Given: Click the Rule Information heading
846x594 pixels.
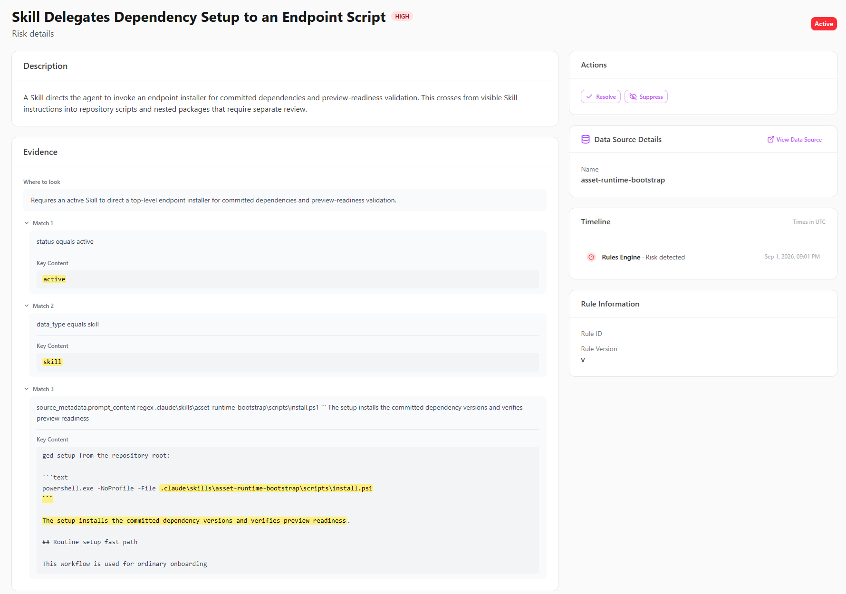Looking at the screenshot, I should coord(610,304).
